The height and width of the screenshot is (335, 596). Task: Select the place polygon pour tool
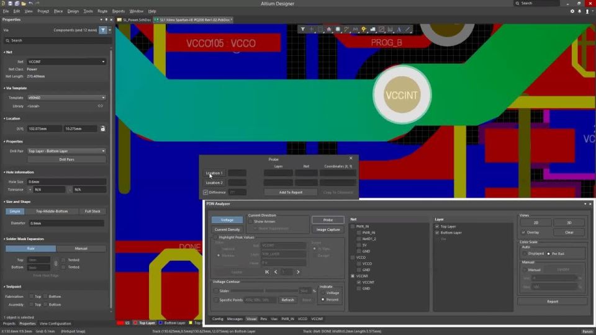click(372, 29)
